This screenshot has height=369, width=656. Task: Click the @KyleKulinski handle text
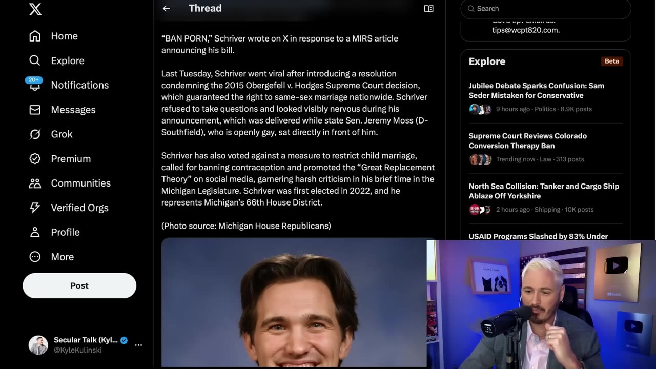pyautogui.click(x=78, y=350)
